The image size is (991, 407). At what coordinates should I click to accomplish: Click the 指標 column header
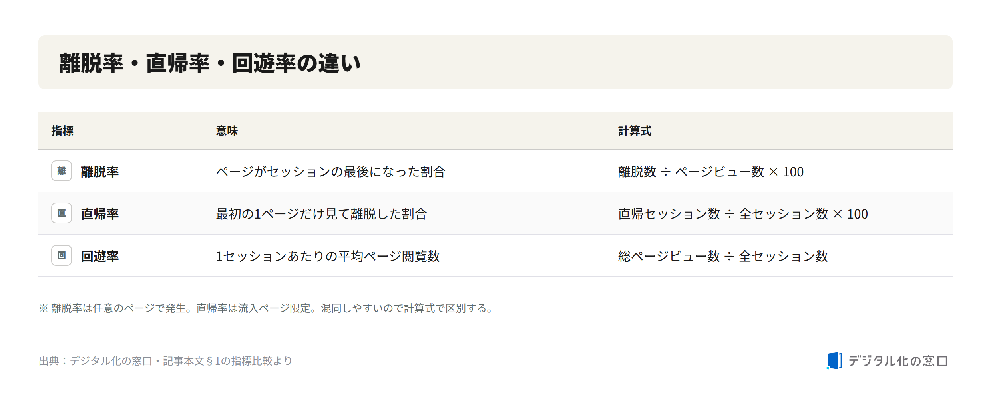62,131
